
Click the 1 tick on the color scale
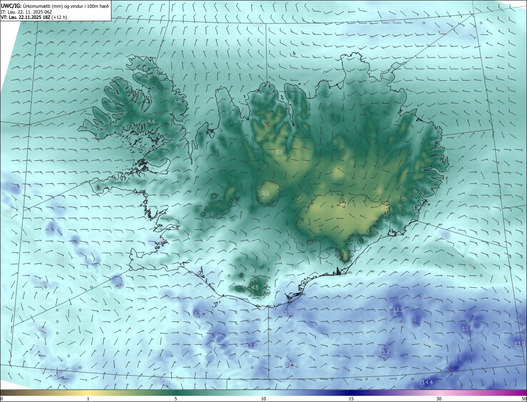[x=88, y=399]
